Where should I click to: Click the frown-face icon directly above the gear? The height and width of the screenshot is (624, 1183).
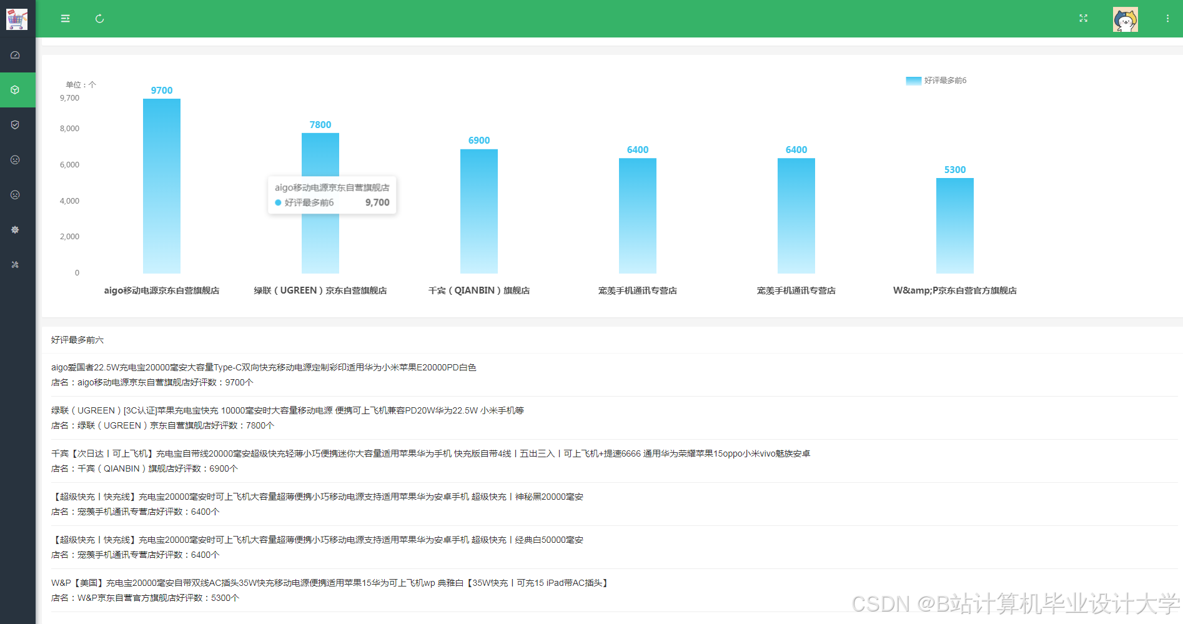click(15, 195)
